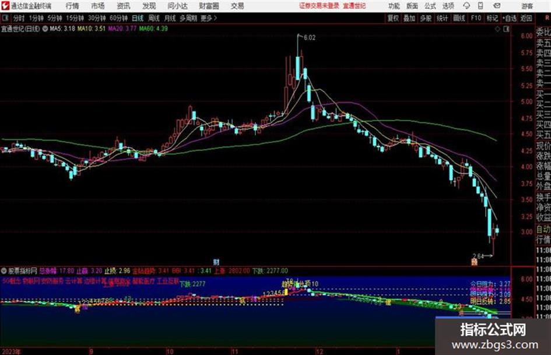This screenshot has width=551, height=355.
Task: Click the 财 marker on the chart timeline
Action: (x=216, y=262)
